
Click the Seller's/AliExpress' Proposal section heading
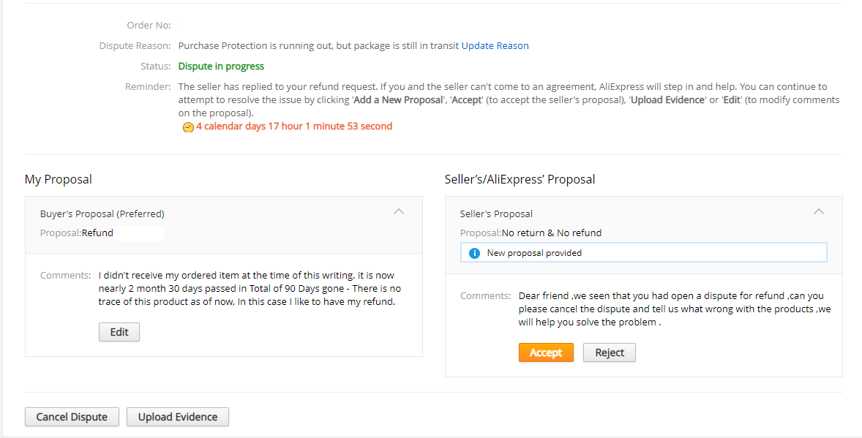pyautogui.click(x=520, y=180)
